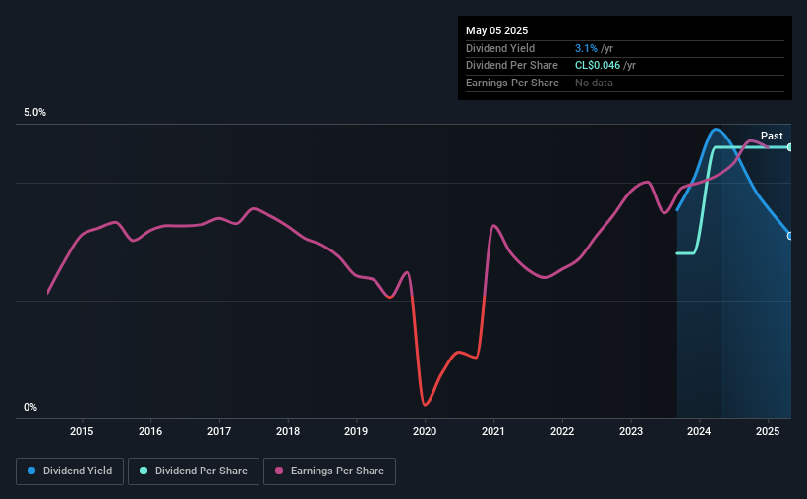Image resolution: width=807 pixels, height=499 pixels.
Task: Click the 5.0% y-axis label
Action: click(34, 112)
